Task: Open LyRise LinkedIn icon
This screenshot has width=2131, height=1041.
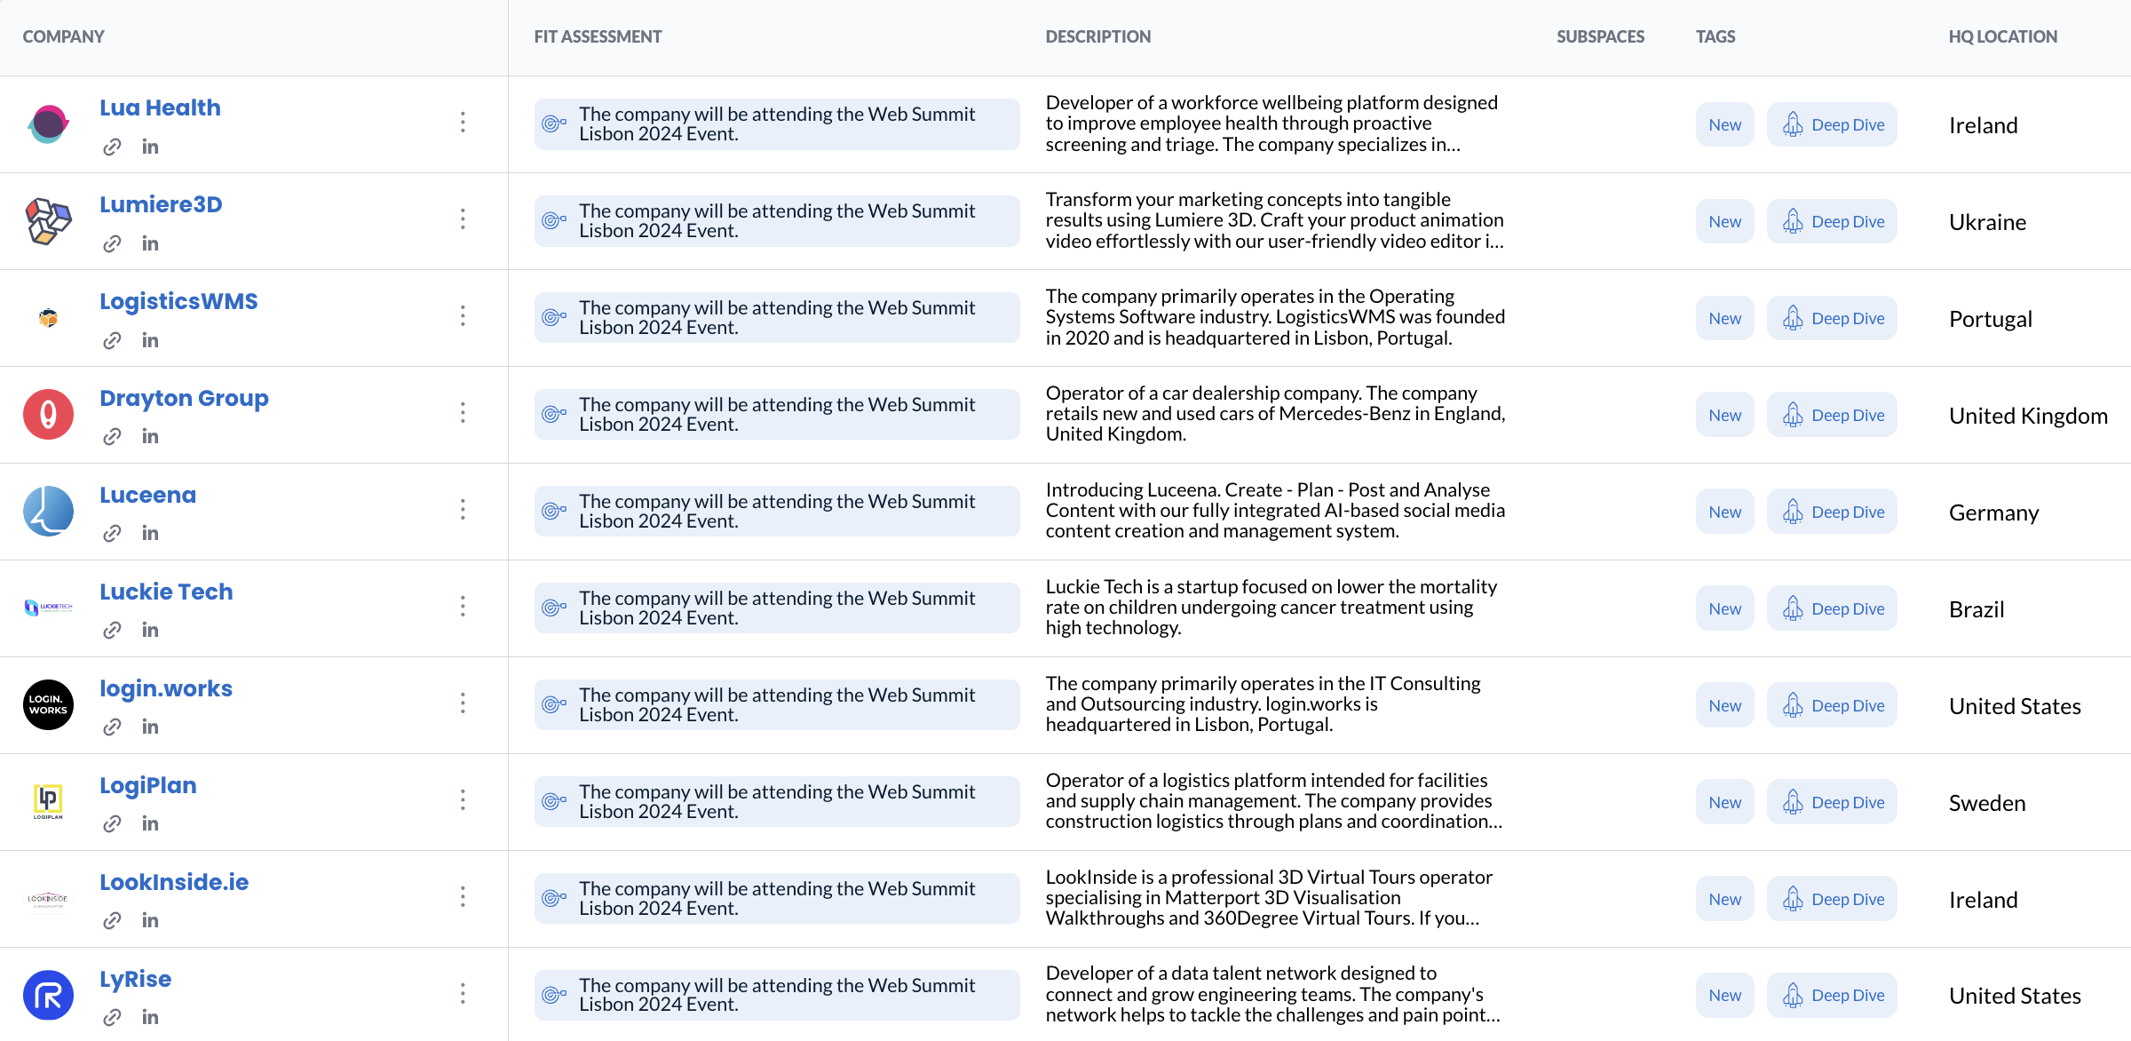Action: coord(150,1017)
